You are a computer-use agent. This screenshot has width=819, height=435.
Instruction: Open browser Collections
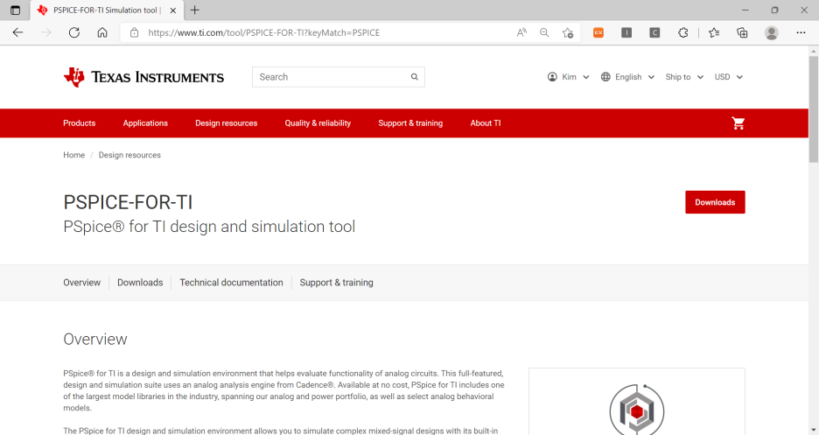pyautogui.click(x=742, y=32)
